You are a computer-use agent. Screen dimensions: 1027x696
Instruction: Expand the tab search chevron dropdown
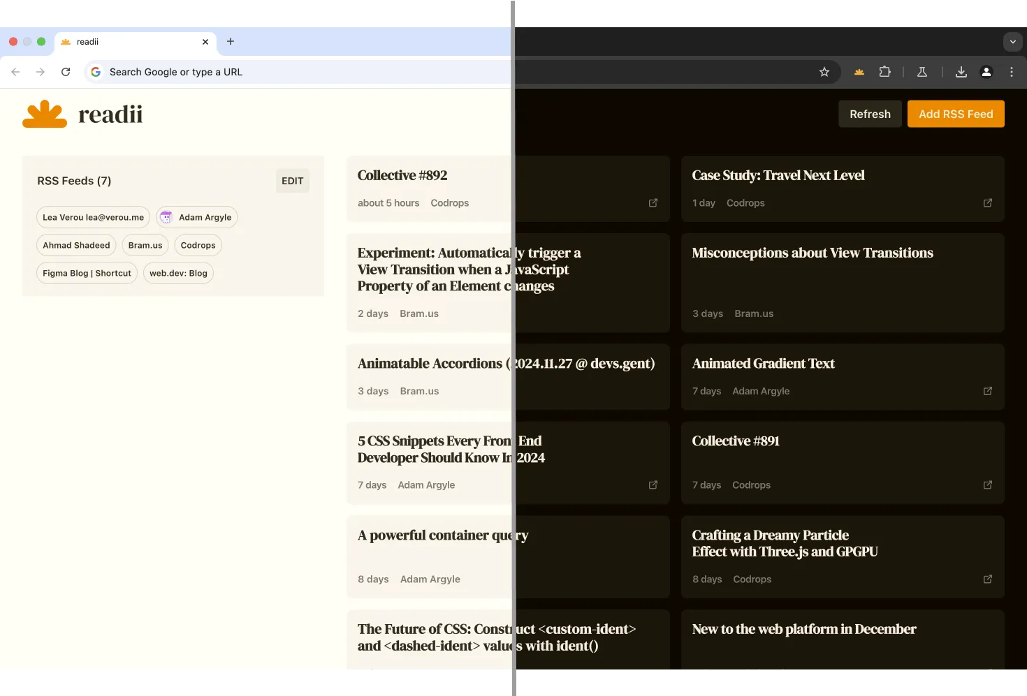coord(1013,42)
